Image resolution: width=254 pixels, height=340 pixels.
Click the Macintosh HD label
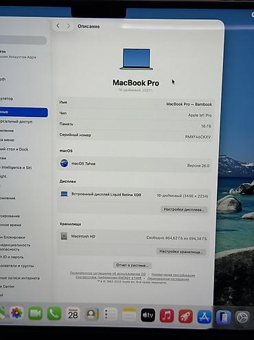click(83, 236)
